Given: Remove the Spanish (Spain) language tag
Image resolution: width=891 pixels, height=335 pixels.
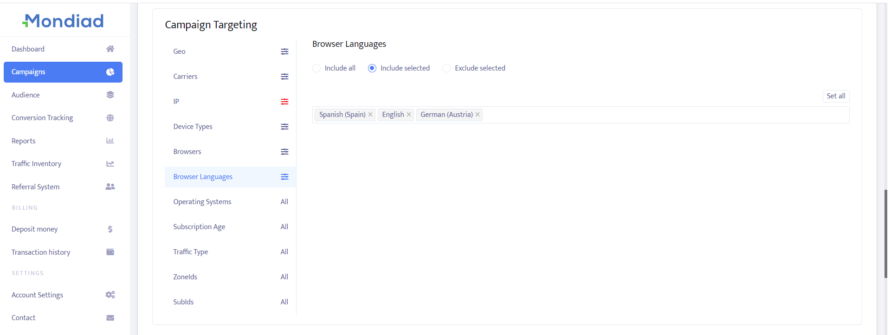Looking at the screenshot, I should (370, 115).
